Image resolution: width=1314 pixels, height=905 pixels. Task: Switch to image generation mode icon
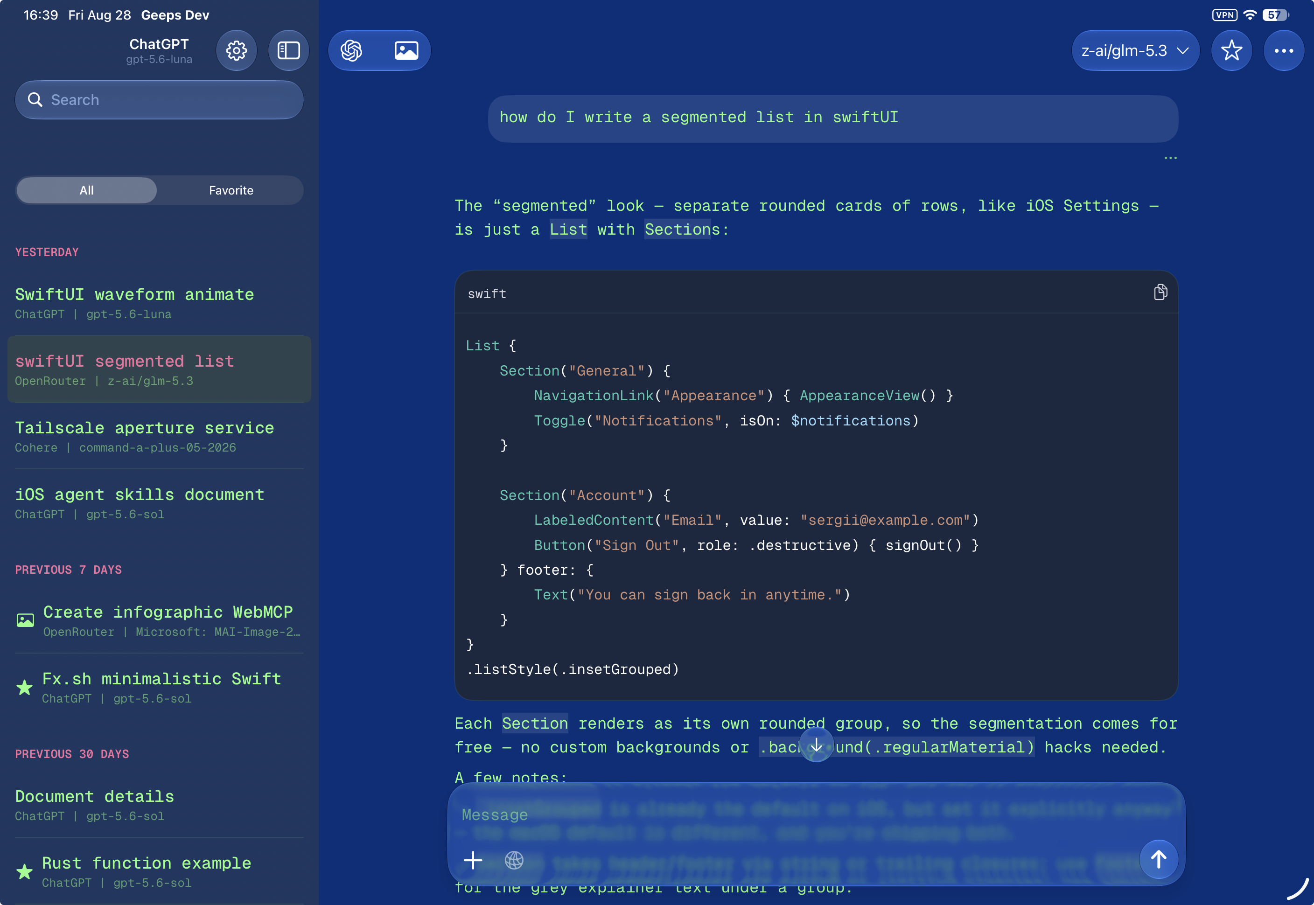406,50
